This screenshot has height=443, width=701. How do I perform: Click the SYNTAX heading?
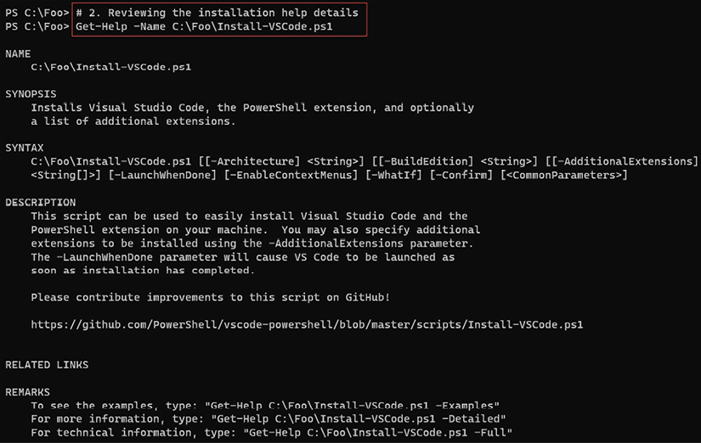25,148
